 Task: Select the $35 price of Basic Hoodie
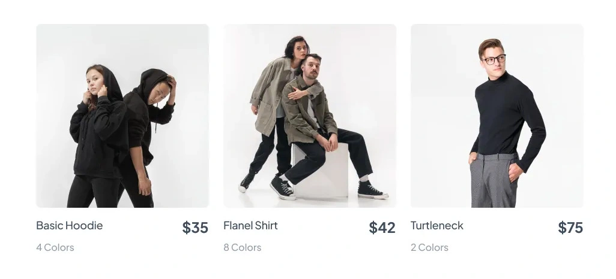(x=195, y=228)
